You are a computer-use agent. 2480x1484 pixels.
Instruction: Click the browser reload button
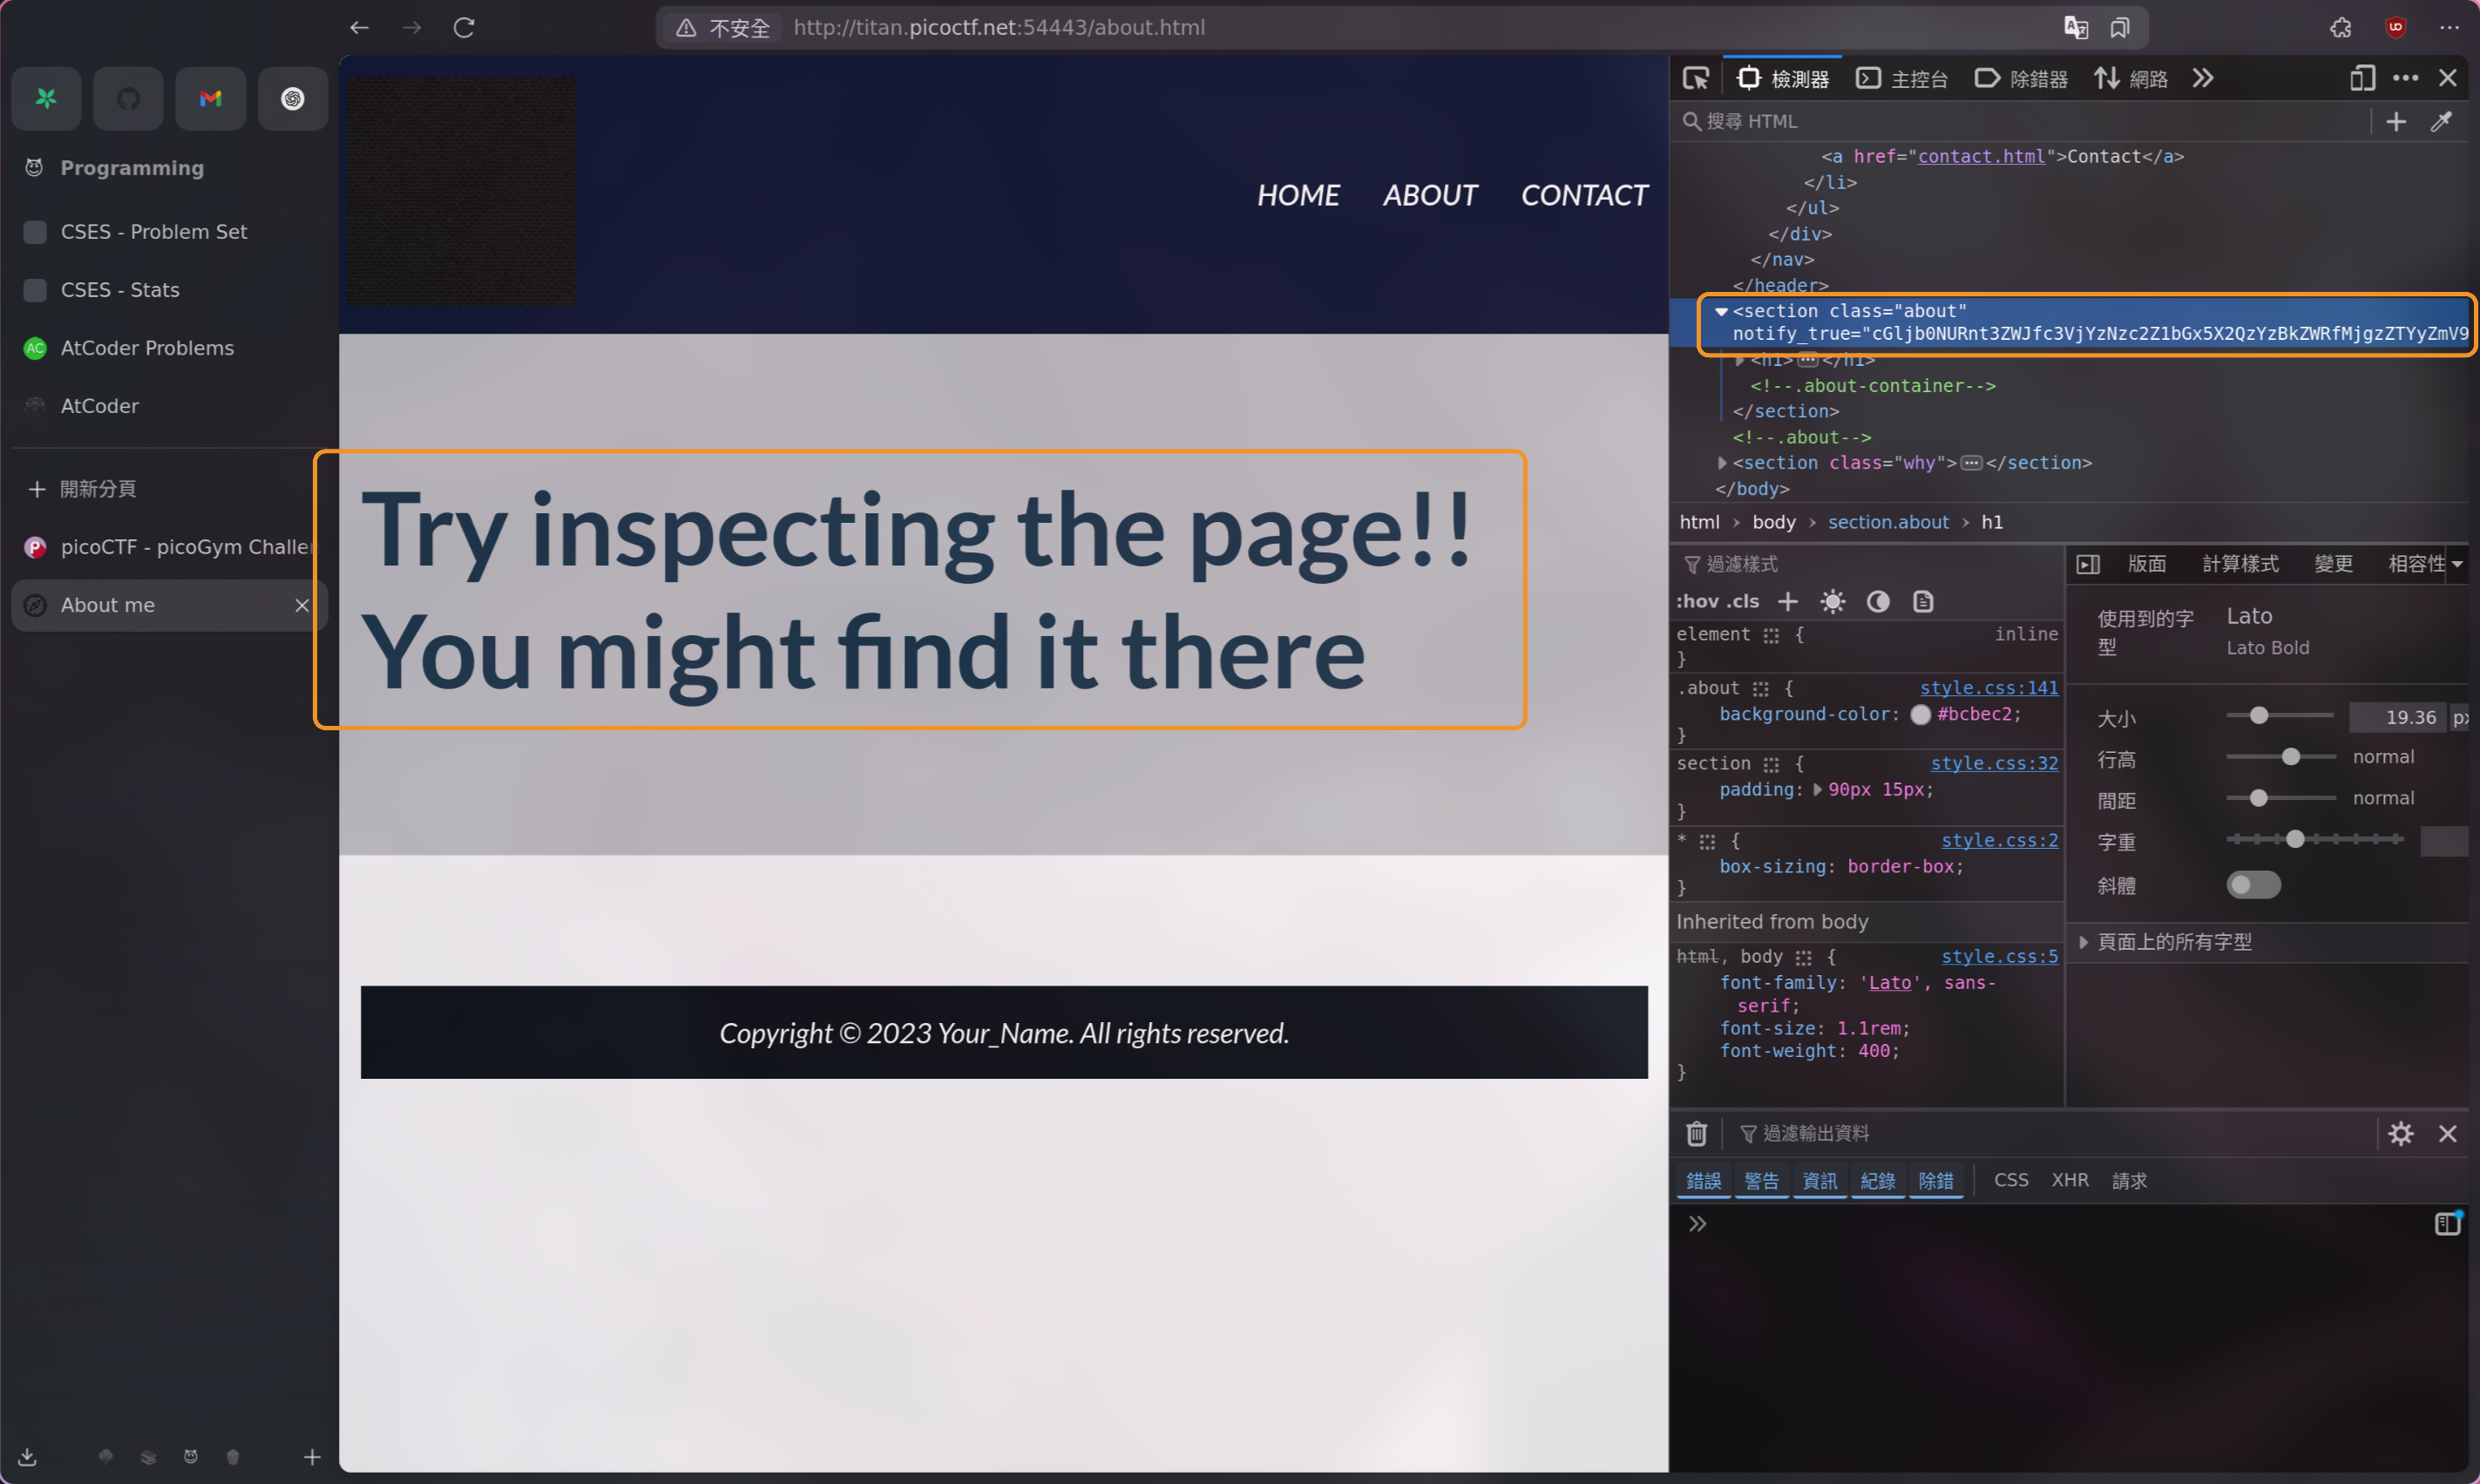464,28
